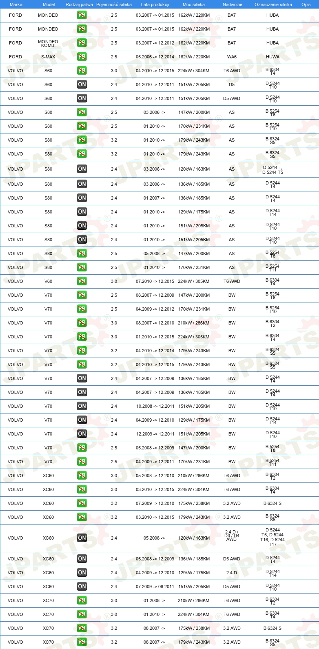Click body cell 'D5' in S60 row
The height and width of the screenshot is (649, 319).
tap(232, 84)
